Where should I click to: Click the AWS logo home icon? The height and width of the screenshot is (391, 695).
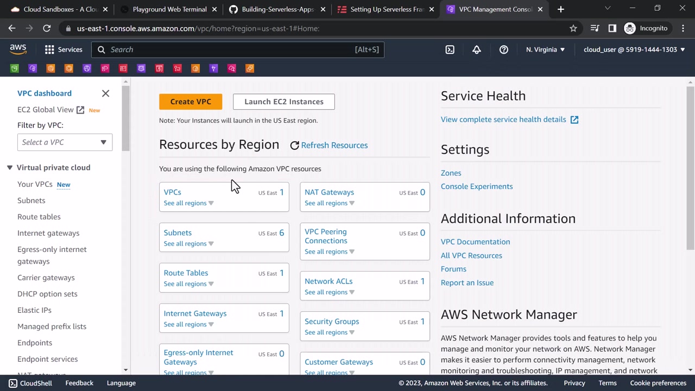point(18,49)
